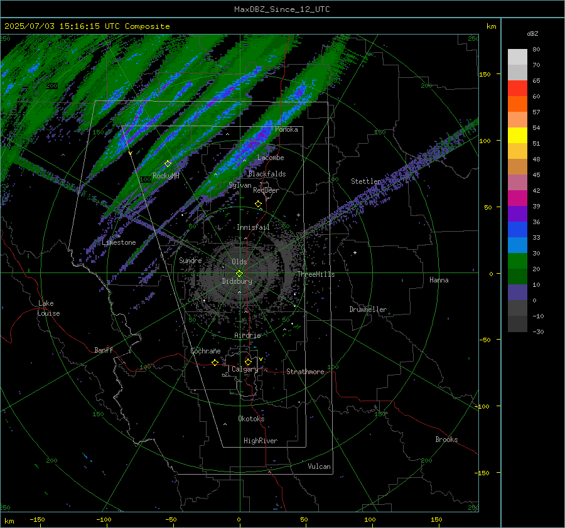565x528 pixels.
Task: Click the Stettler town label
Action: point(366,181)
